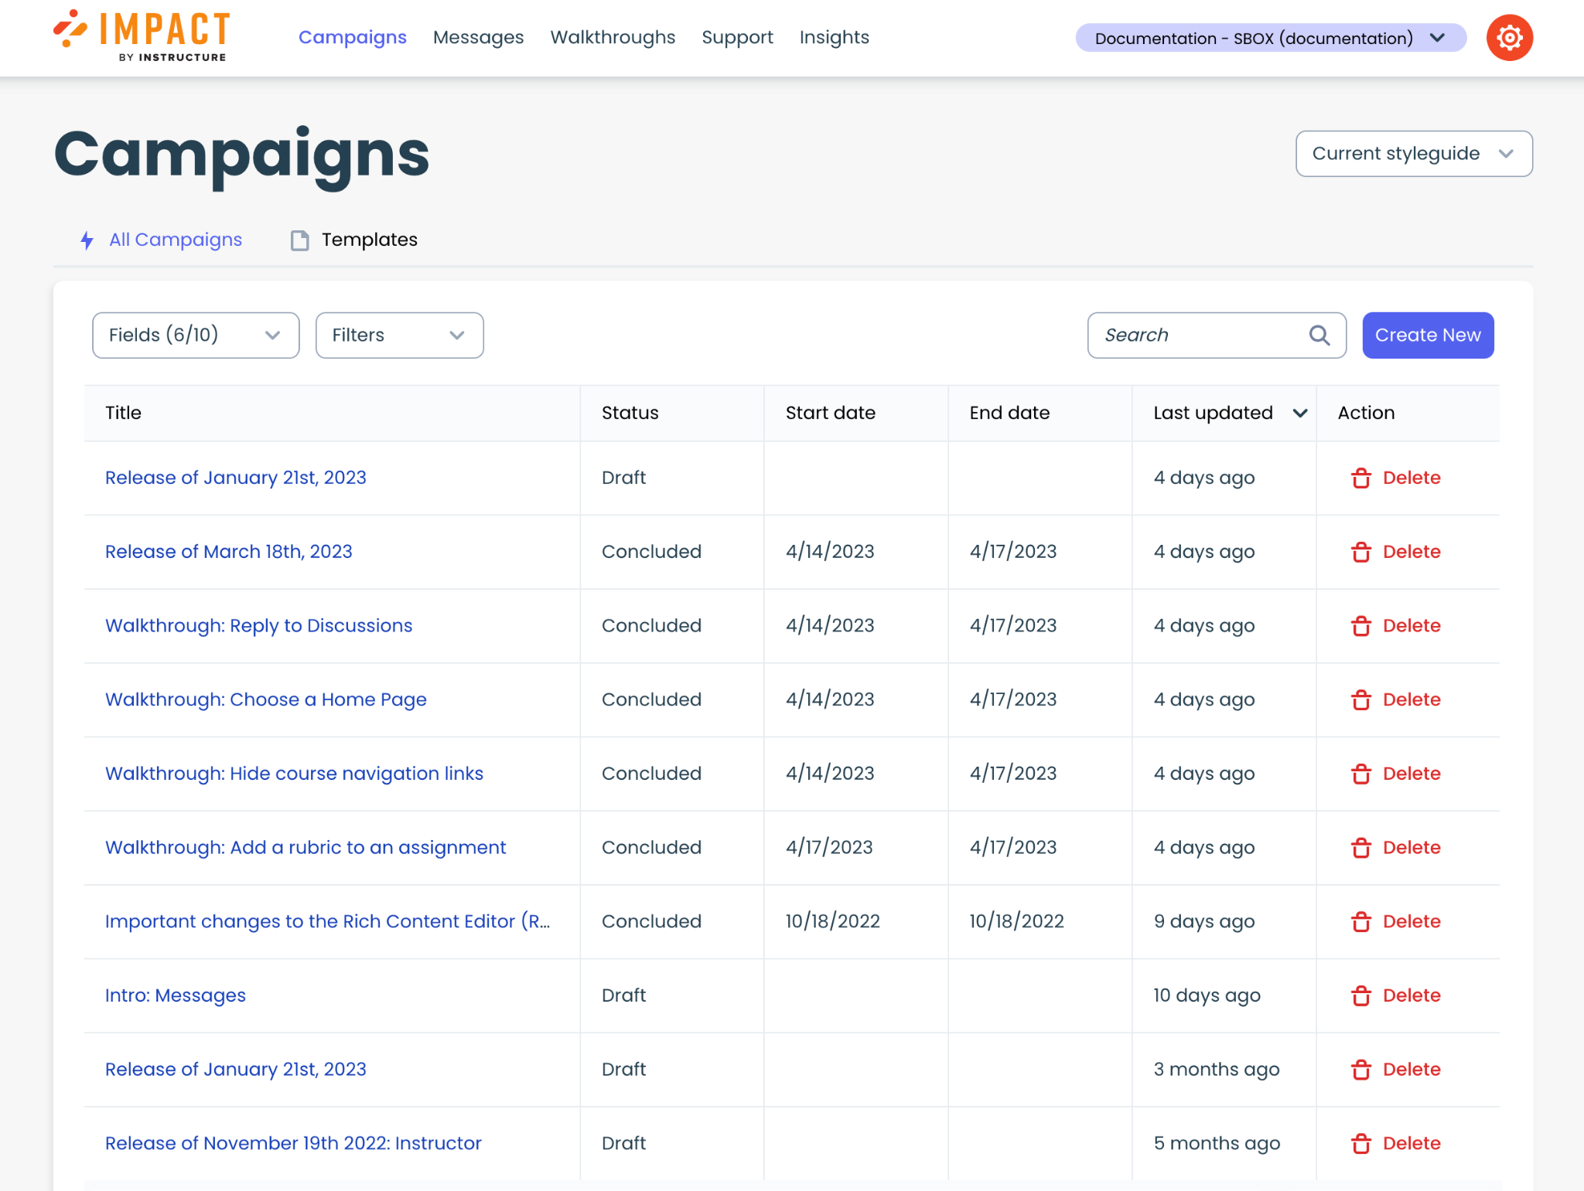Image resolution: width=1584 pixels, height=1191 pixels.
Task: Click trash icon for Release of March 18th
Action: [1360, 552]
